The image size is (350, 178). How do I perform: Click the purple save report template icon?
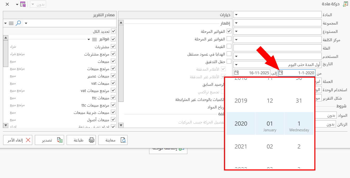tap(23, 4)
